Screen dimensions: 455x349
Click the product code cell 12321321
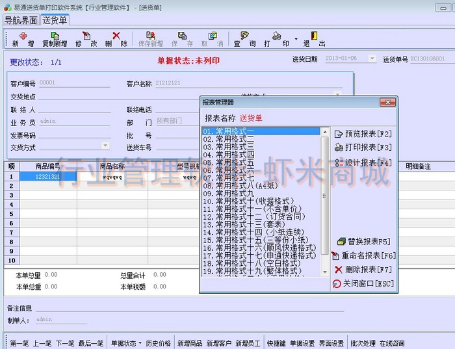tap(48, 177)
